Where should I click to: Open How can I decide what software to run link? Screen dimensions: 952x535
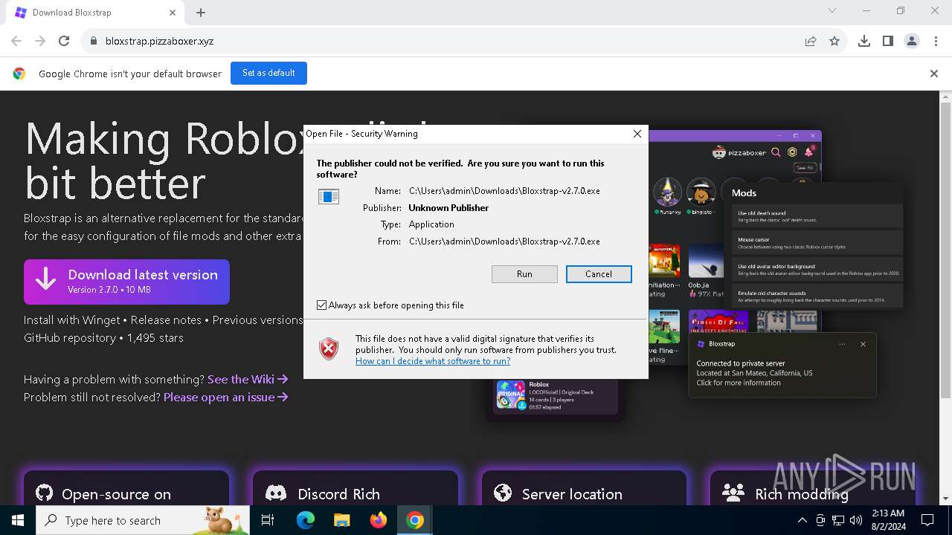point(433,361)
